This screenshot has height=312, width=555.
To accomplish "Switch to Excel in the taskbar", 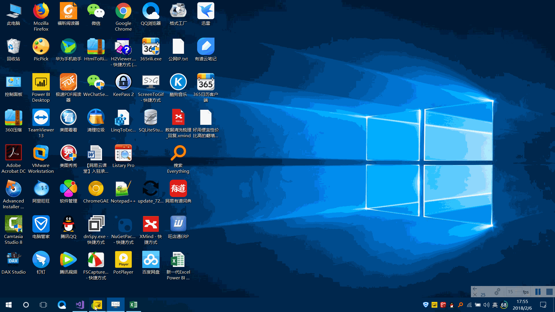I will (134, 305).
